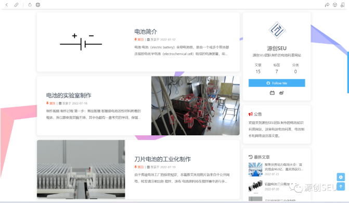Click the Follow Me button

click(277, 83)
